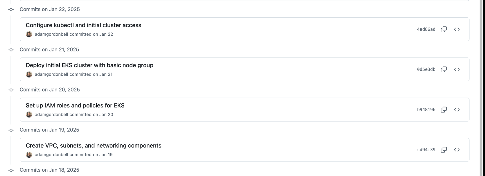Click adamgordonbell avatar on Jan 22 commit
Screen dimensions: 485x176
pyautogui.click(x=29, y=34)
